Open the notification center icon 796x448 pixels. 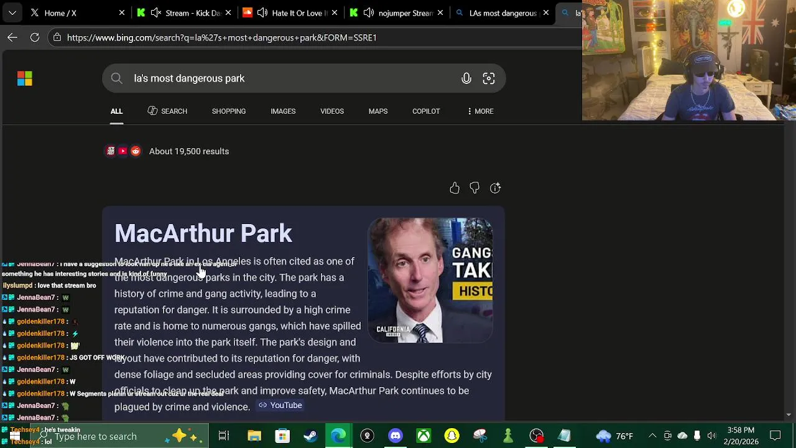pyautogui.click(x=775, y=436)
